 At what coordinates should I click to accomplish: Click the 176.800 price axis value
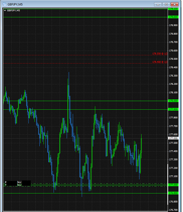(x=173, y=202)
